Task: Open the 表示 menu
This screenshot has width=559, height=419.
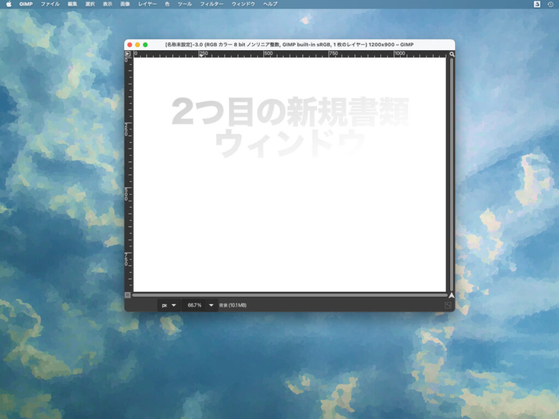Action: pyautogui.click(x=108, y=4)
